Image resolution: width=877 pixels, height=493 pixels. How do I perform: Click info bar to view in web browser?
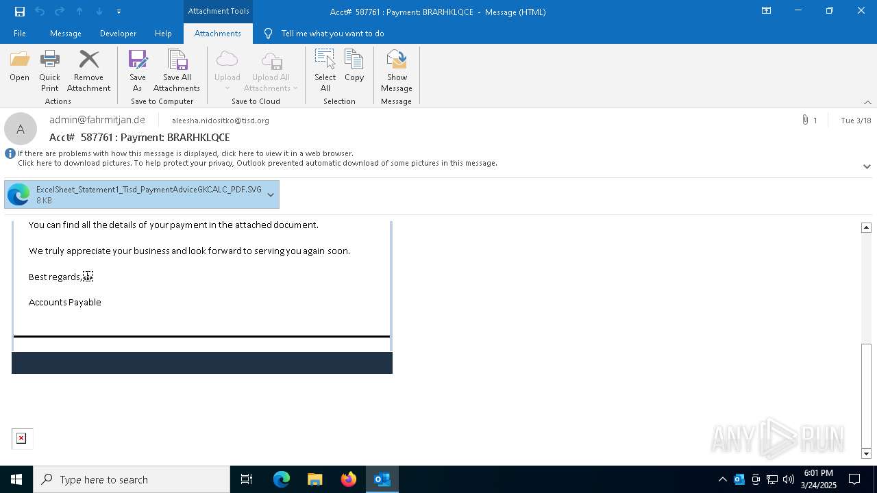click(186, 153)
